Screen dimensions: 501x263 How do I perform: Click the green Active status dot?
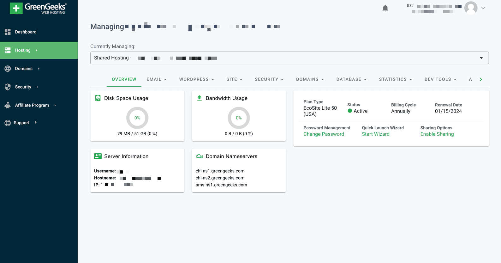(x=350, y=111)
